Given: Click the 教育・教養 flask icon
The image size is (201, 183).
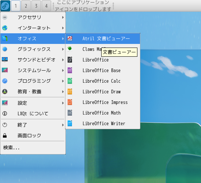Looking at the screenshot, I should coord(5,91).
